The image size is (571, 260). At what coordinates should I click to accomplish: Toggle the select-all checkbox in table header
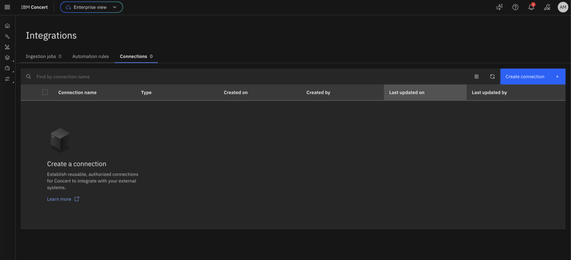45,92
